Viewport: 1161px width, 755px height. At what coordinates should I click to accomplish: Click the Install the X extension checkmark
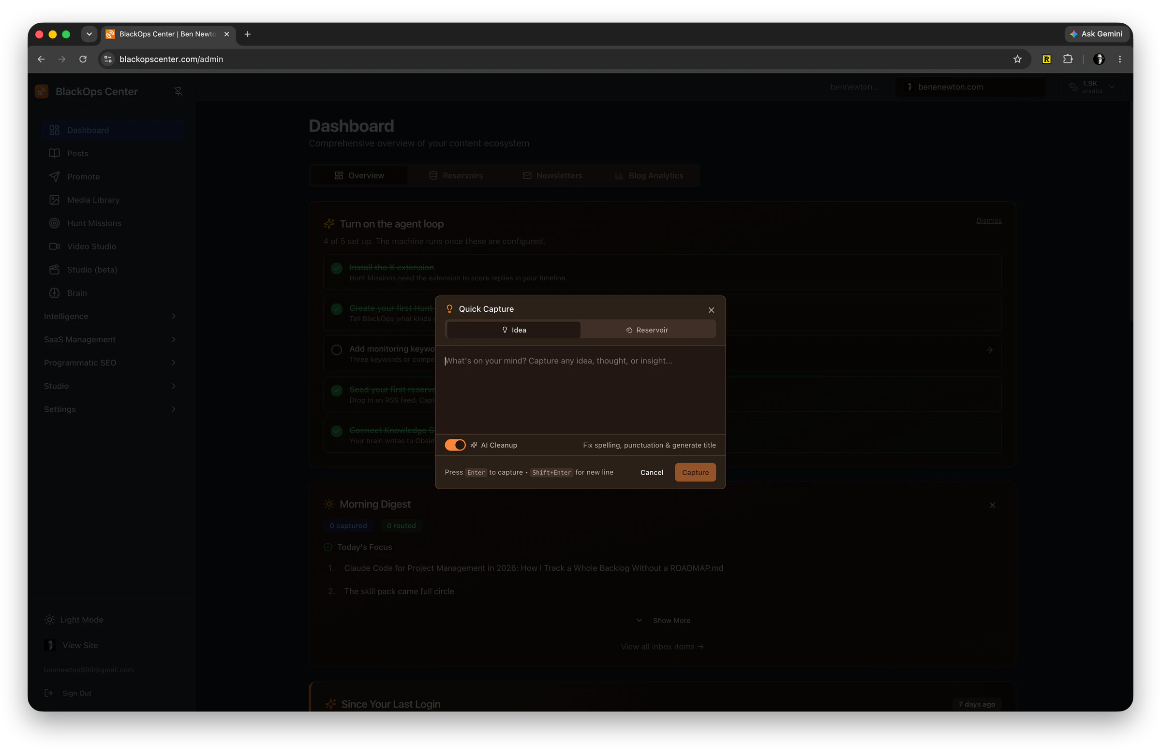337,269
